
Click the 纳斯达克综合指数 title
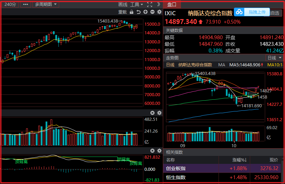(x=210, y=13)
